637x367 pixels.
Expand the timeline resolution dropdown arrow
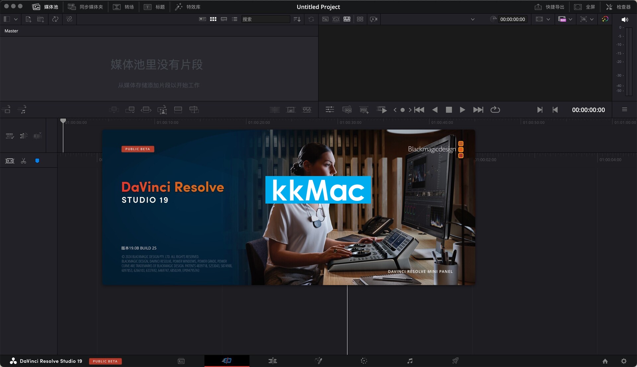(548, 19)
